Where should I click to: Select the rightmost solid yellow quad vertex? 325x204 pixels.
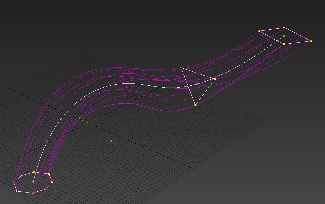click(311, 41)
